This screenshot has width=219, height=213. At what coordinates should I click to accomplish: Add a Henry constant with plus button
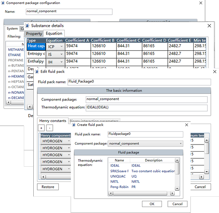click(41, 128)
